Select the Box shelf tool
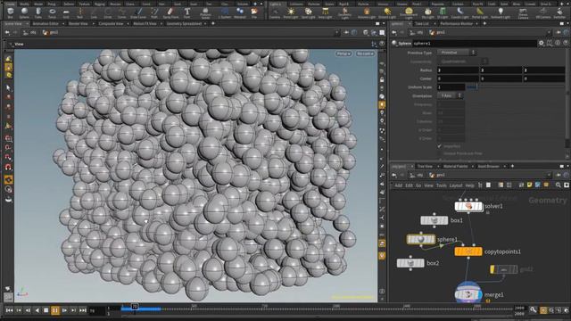This screenshot has width=571, height=321. [x=10, y=12]
